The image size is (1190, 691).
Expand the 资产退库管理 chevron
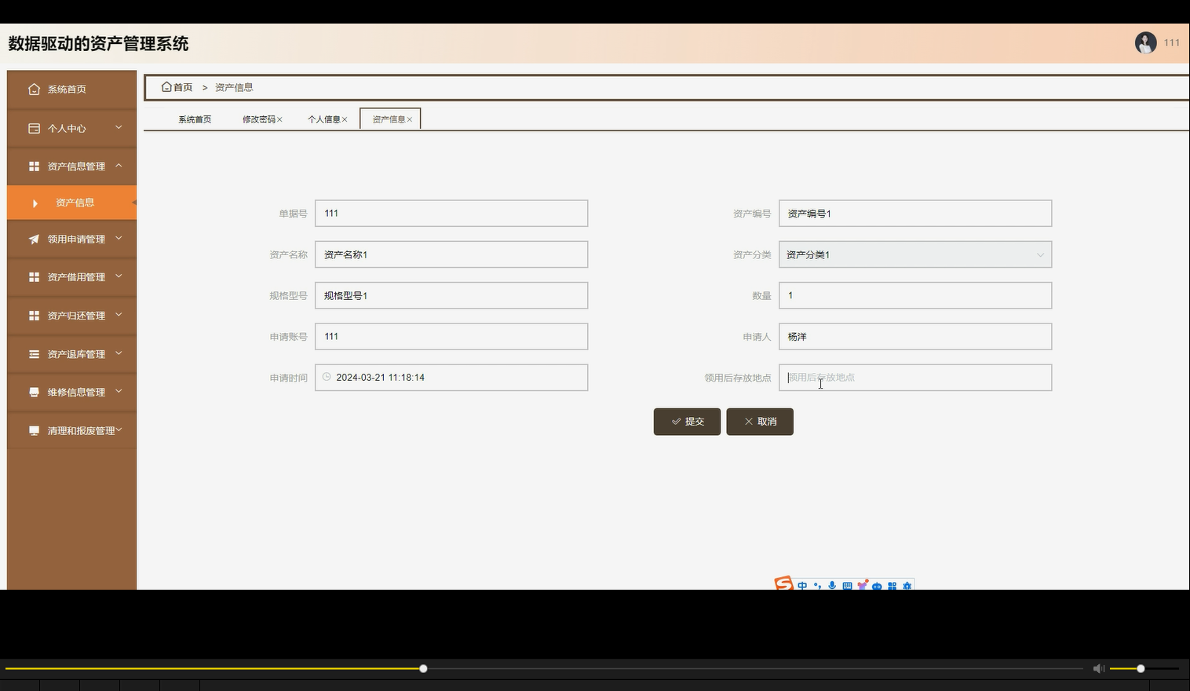(x=119, y=353)
